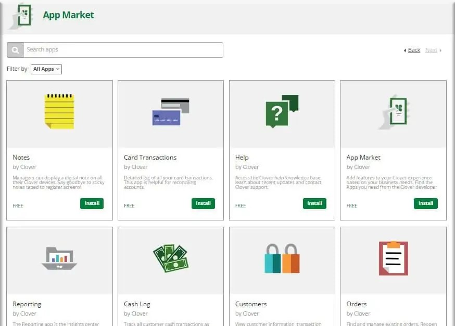
Task: Click the Cash Log money bills icon
Action: tap(170, 258)
